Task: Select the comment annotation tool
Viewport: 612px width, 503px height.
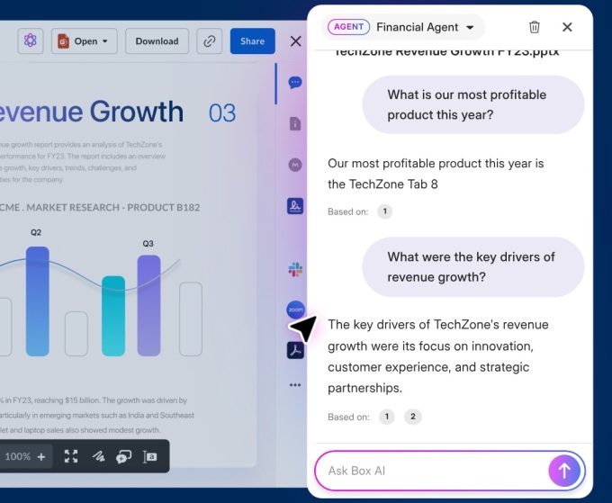Action: pos(123,456)
